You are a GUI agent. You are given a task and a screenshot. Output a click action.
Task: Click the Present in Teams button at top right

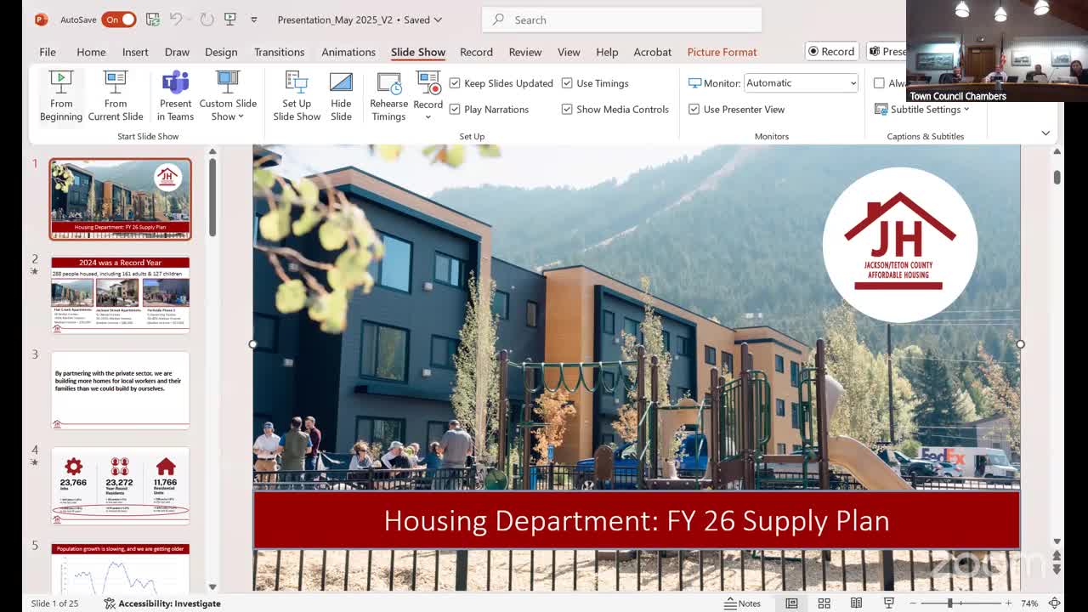tap(887, 52)
